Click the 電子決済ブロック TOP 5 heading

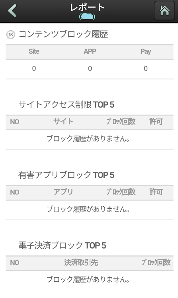62,245
